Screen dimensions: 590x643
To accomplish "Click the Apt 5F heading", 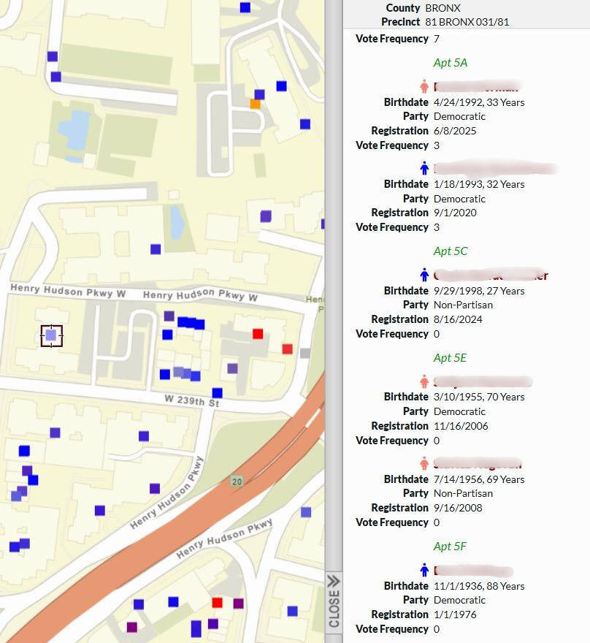I will (450, 547).
